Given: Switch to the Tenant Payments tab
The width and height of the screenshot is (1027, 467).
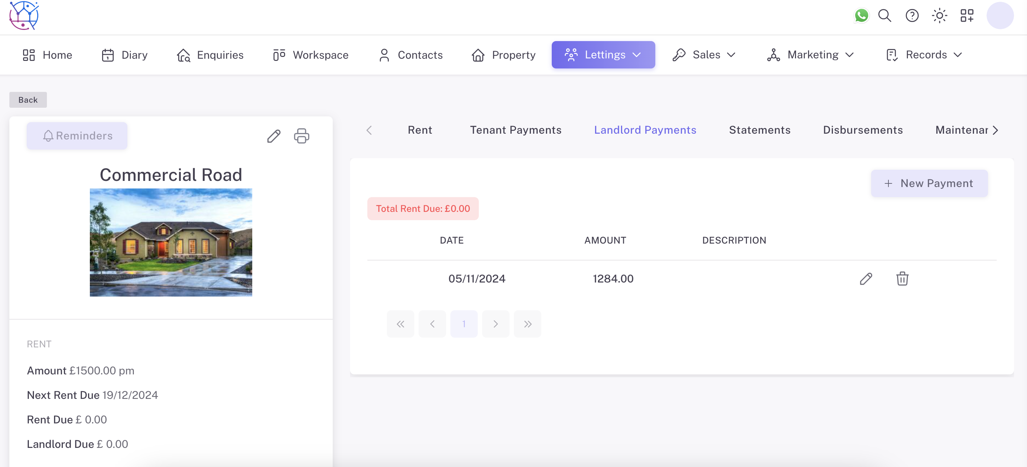Looking at the screenshot, I should click(x=516, y=130).
